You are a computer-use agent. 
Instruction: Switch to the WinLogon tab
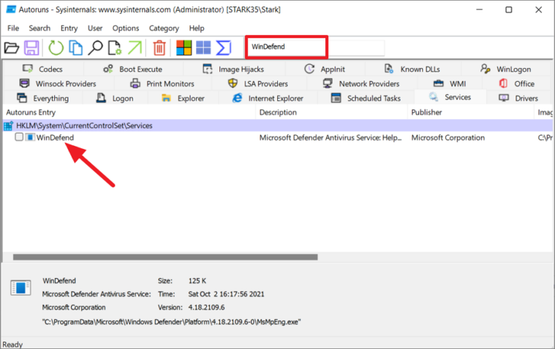(506, 69)
